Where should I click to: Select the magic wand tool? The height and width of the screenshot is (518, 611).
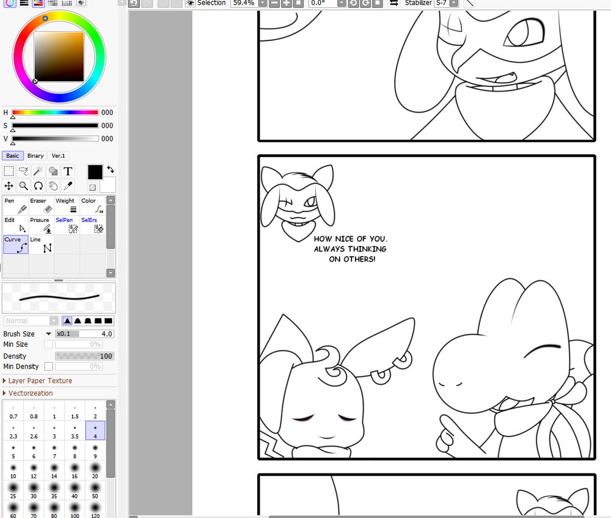(x=38, y=171)
